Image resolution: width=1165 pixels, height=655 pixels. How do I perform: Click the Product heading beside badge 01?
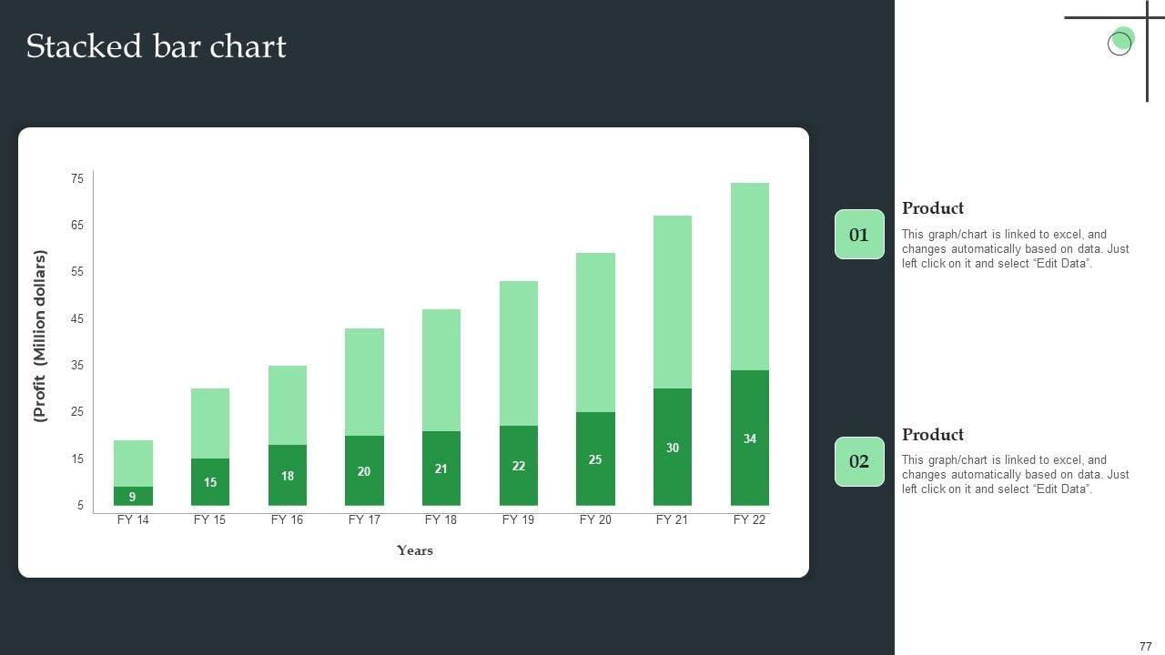click(933, 208)
